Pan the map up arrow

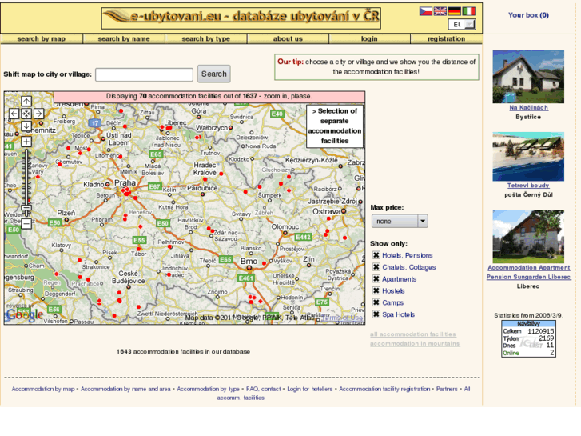pos(26,101)
